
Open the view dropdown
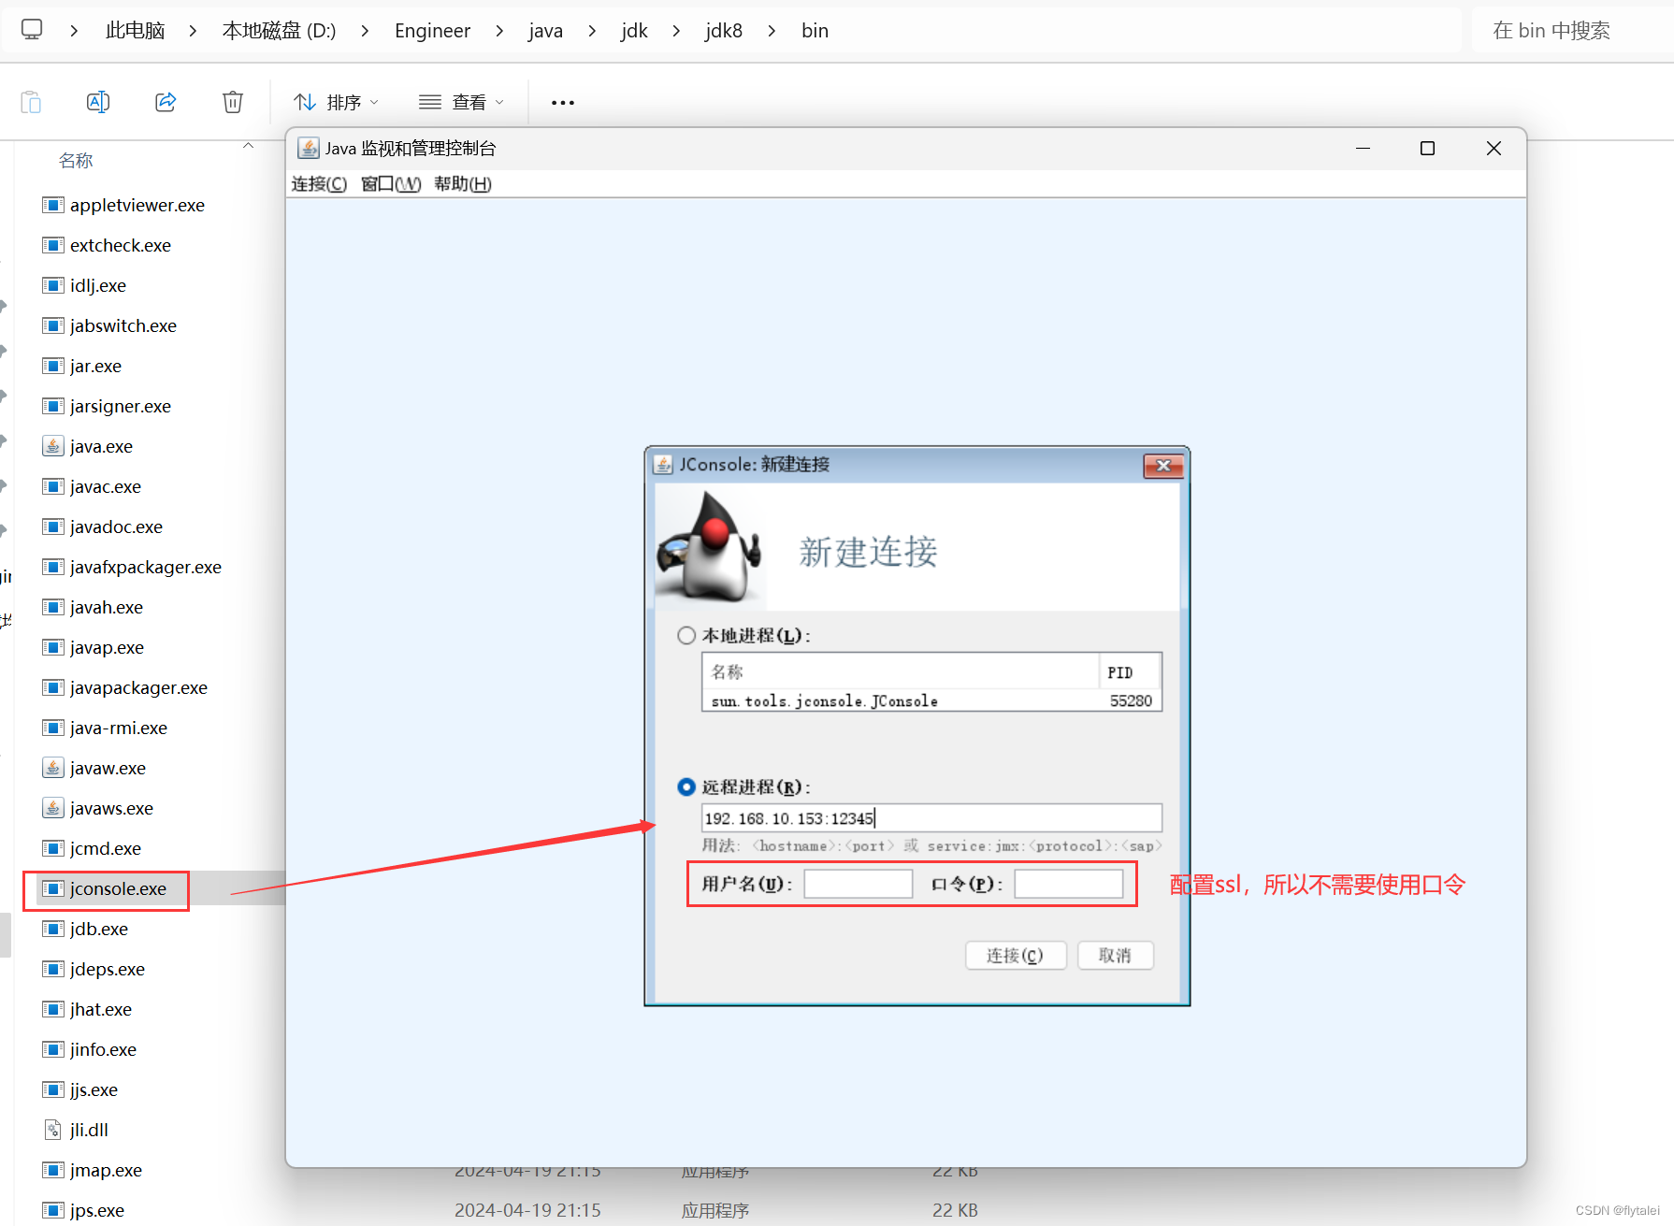click(461, 102)
